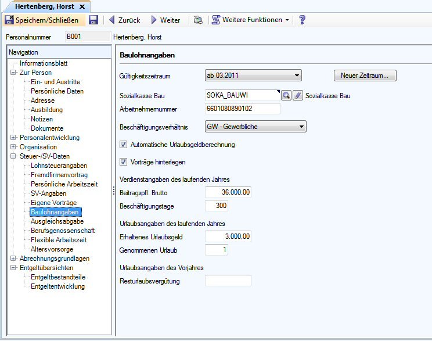The width and height of the screenshot is (432, 341).
Task: Click the Beitragspfl. Brutto input field
Action: (x=228, y=192)
